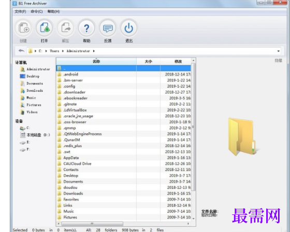Click the Exit (退出) power icon
This screenshot has width=290, height=232.
tap(129, 28)
